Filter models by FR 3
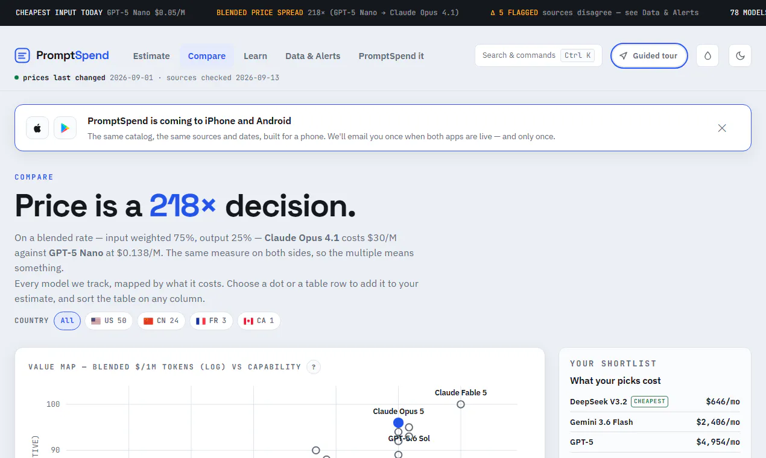 coord(211,321)
